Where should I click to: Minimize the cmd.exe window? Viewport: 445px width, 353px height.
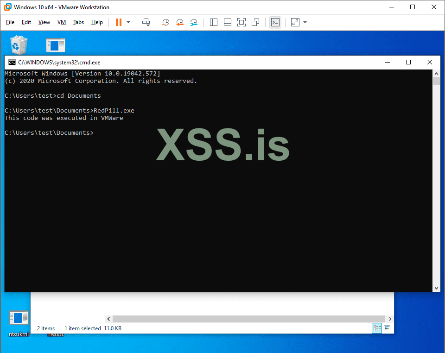pos(388,63)
